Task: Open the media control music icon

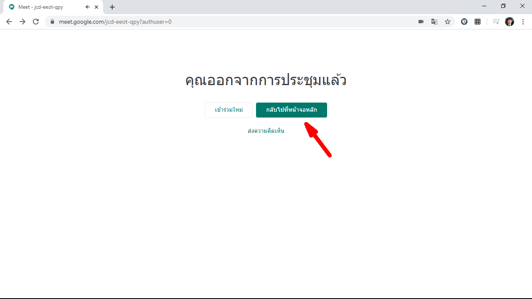Action: [x=496, y=22]
